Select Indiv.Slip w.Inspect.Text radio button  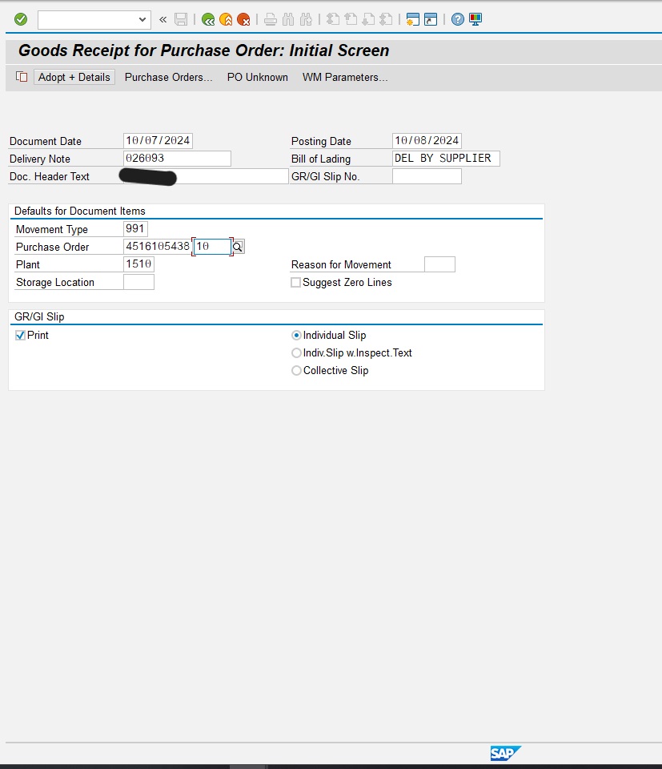pyautogui.click(x=296, y=353)
